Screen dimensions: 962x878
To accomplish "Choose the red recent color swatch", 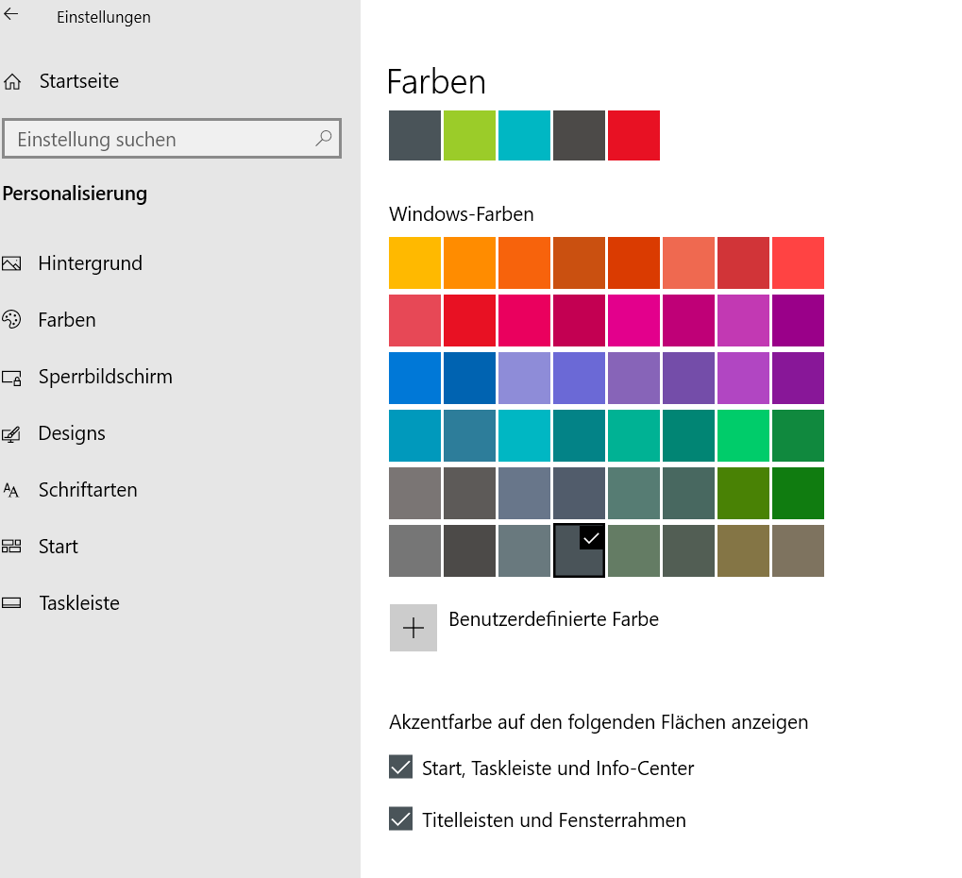I will click(633, 135).
